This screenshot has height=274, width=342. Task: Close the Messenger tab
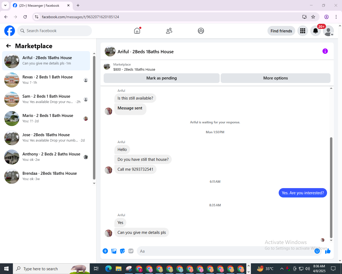coord(68,5)
